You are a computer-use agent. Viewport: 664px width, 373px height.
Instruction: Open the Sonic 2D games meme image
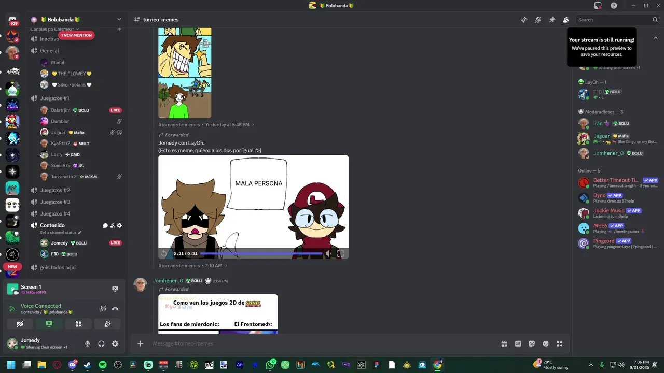pyautogui.click(x=218, y=314)
